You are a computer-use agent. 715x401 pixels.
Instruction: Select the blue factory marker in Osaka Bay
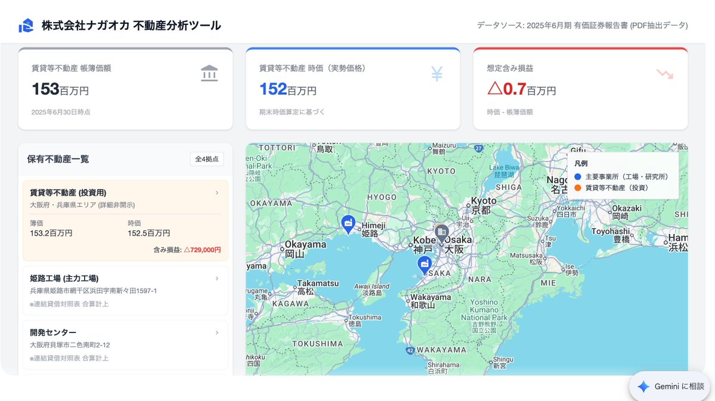(425, 262)
